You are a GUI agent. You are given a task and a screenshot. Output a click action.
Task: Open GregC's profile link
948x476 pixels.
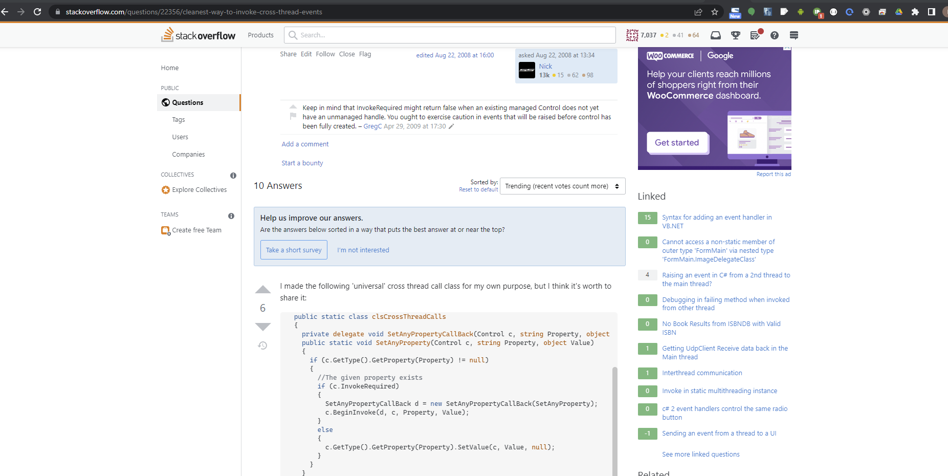pos(372,126)
